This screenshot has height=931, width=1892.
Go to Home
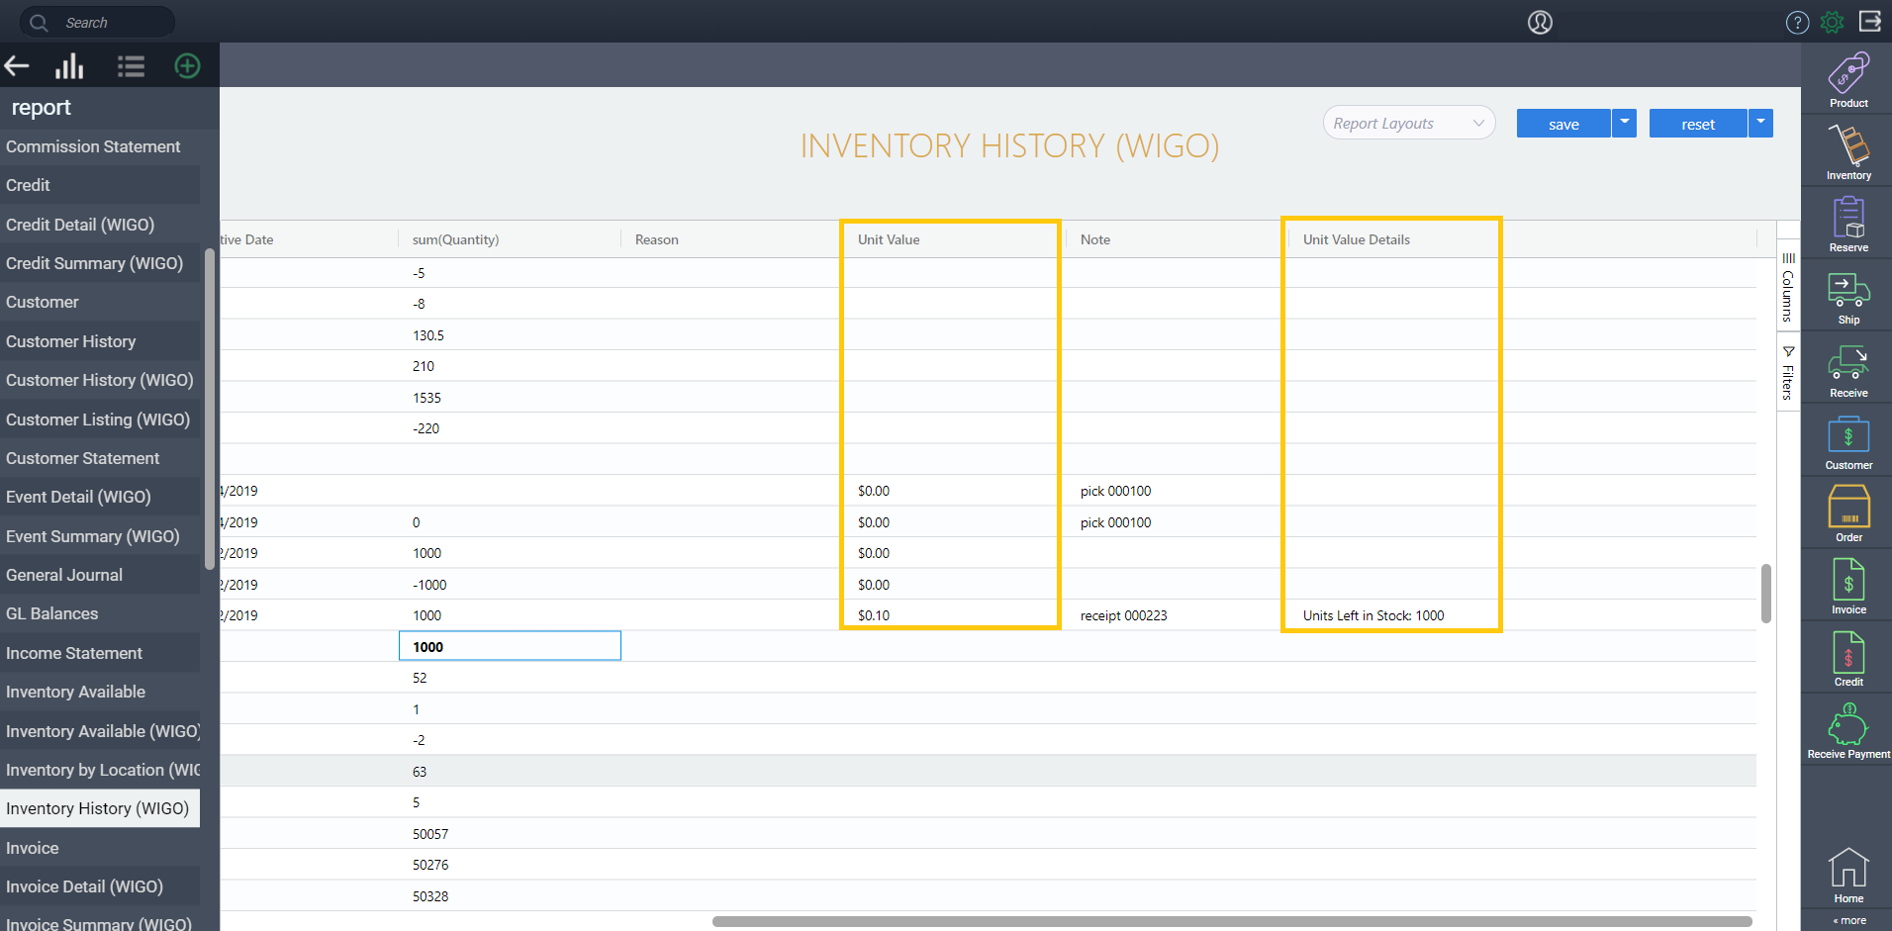(1848, 876)
